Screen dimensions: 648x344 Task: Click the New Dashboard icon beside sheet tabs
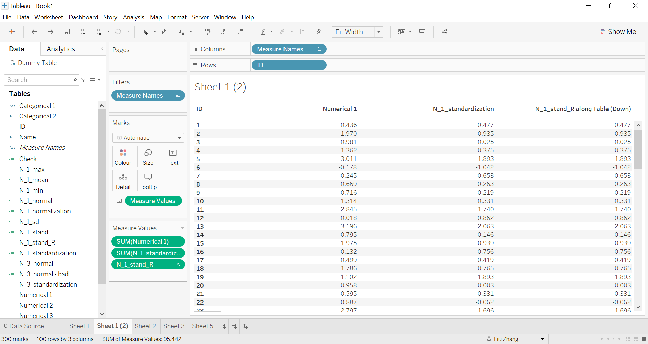[x=234, y=326]
